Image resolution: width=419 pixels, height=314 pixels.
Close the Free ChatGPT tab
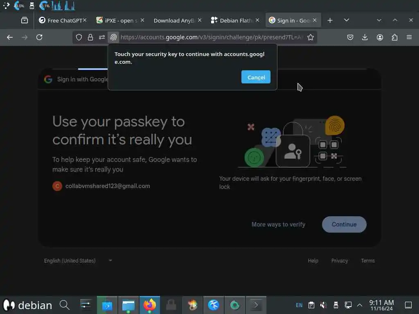pos(85,20)
